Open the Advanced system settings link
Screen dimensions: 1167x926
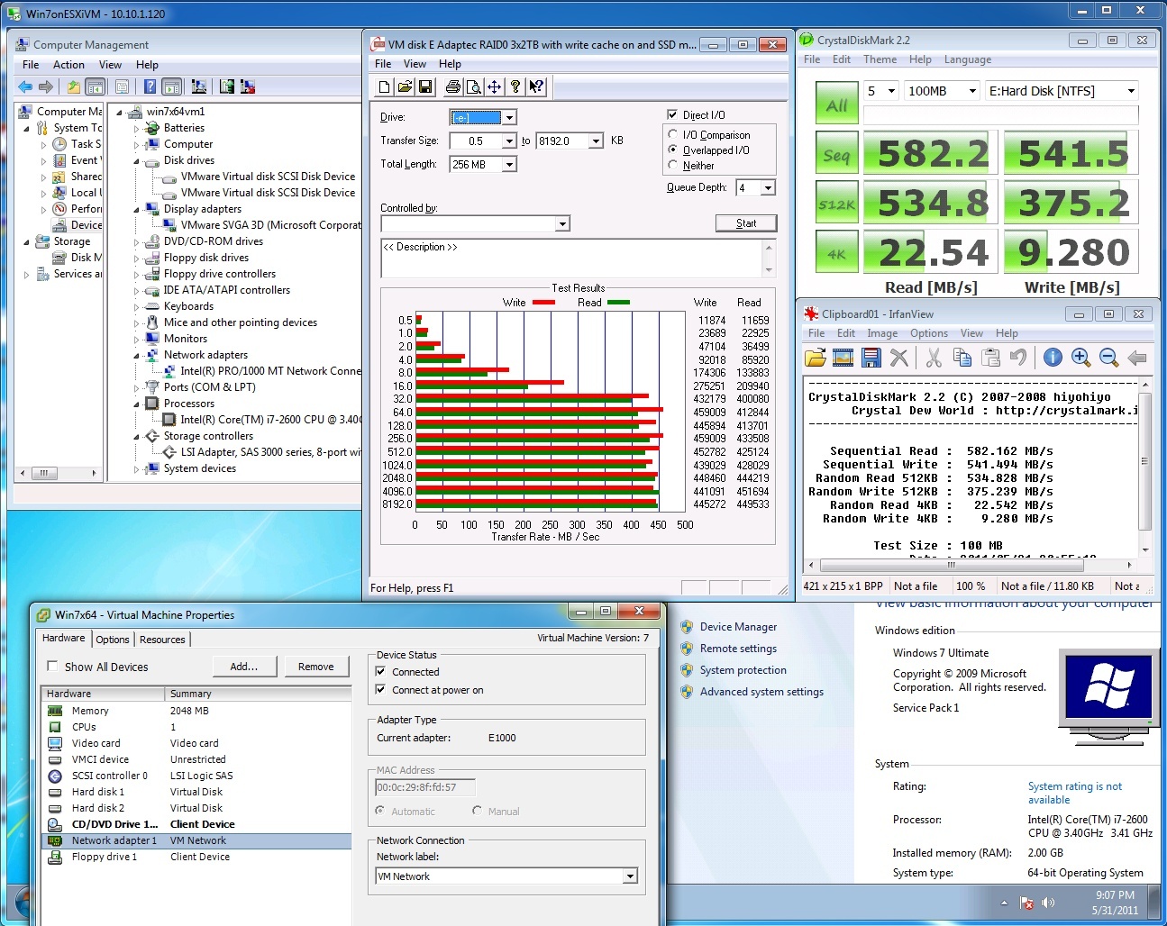click(x=761, y=692)
